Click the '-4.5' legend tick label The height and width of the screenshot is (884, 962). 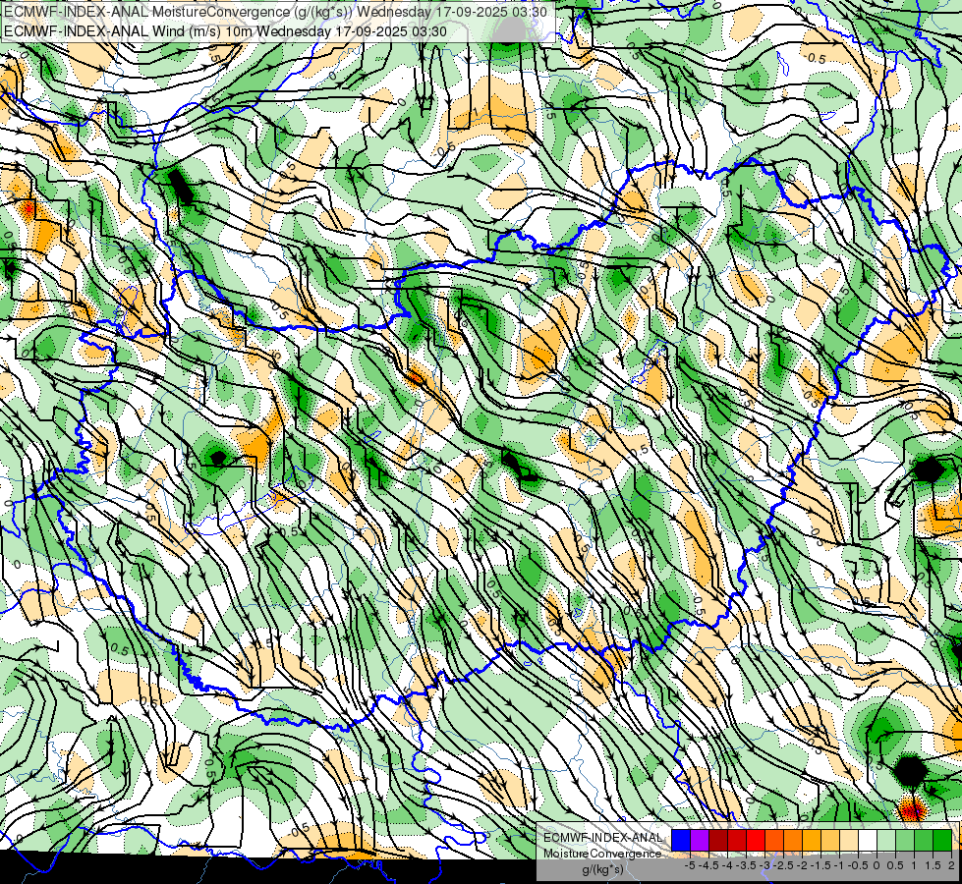pyautogui.click(x=708, y=865)
